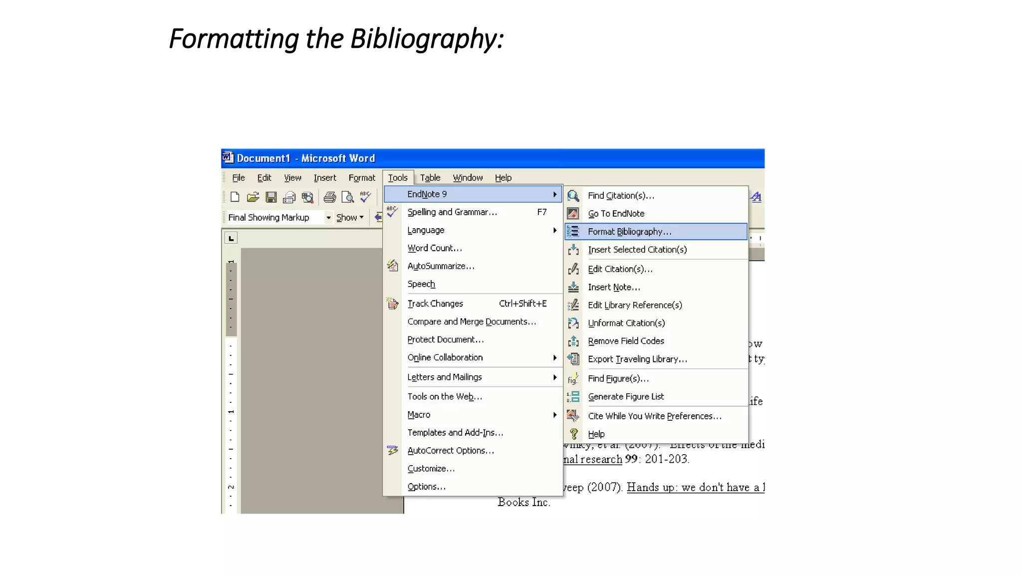The height and width of the screenshot is (575, 1022).
Task: Click the Format Bibliography icon
Action: click(573, 232)
